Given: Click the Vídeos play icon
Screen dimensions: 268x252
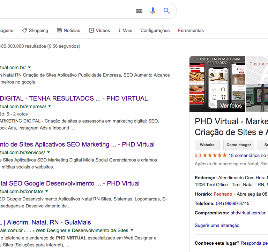Looking at the screenshot, I should [91, 30].
